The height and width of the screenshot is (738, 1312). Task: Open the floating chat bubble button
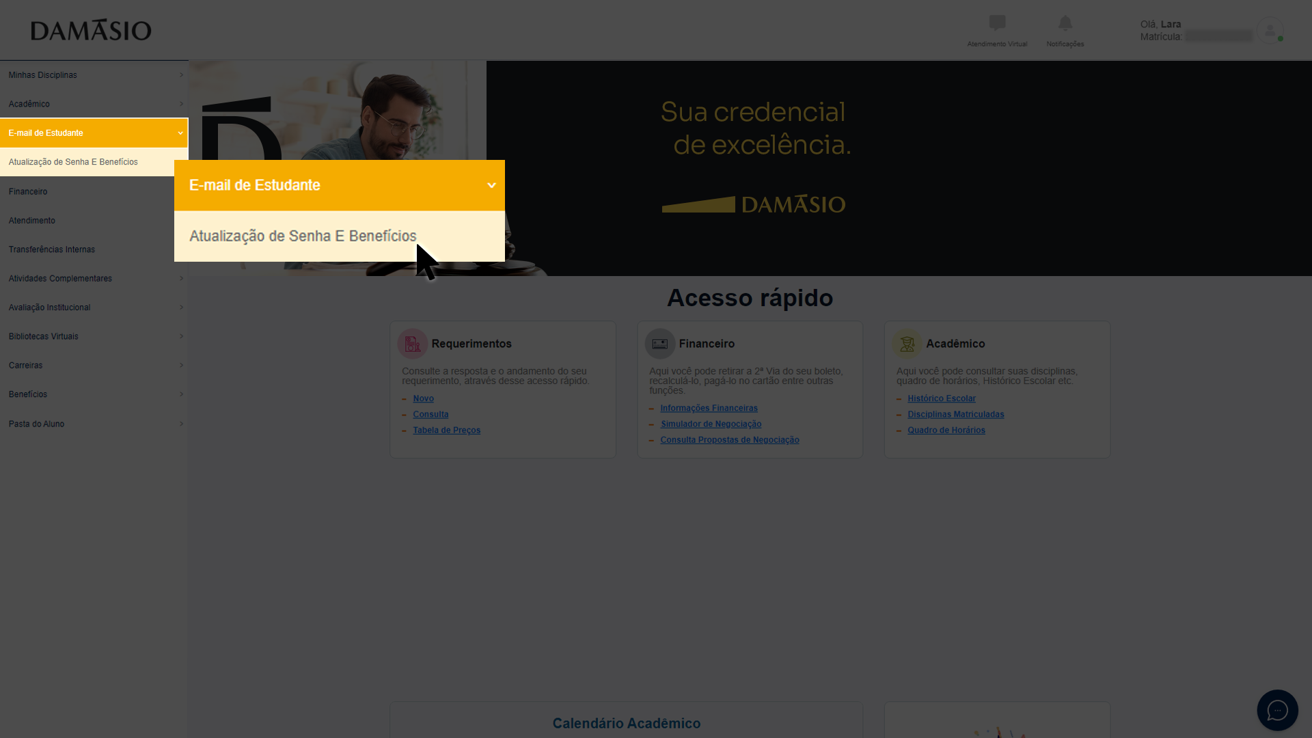(x=1277, y=710)
